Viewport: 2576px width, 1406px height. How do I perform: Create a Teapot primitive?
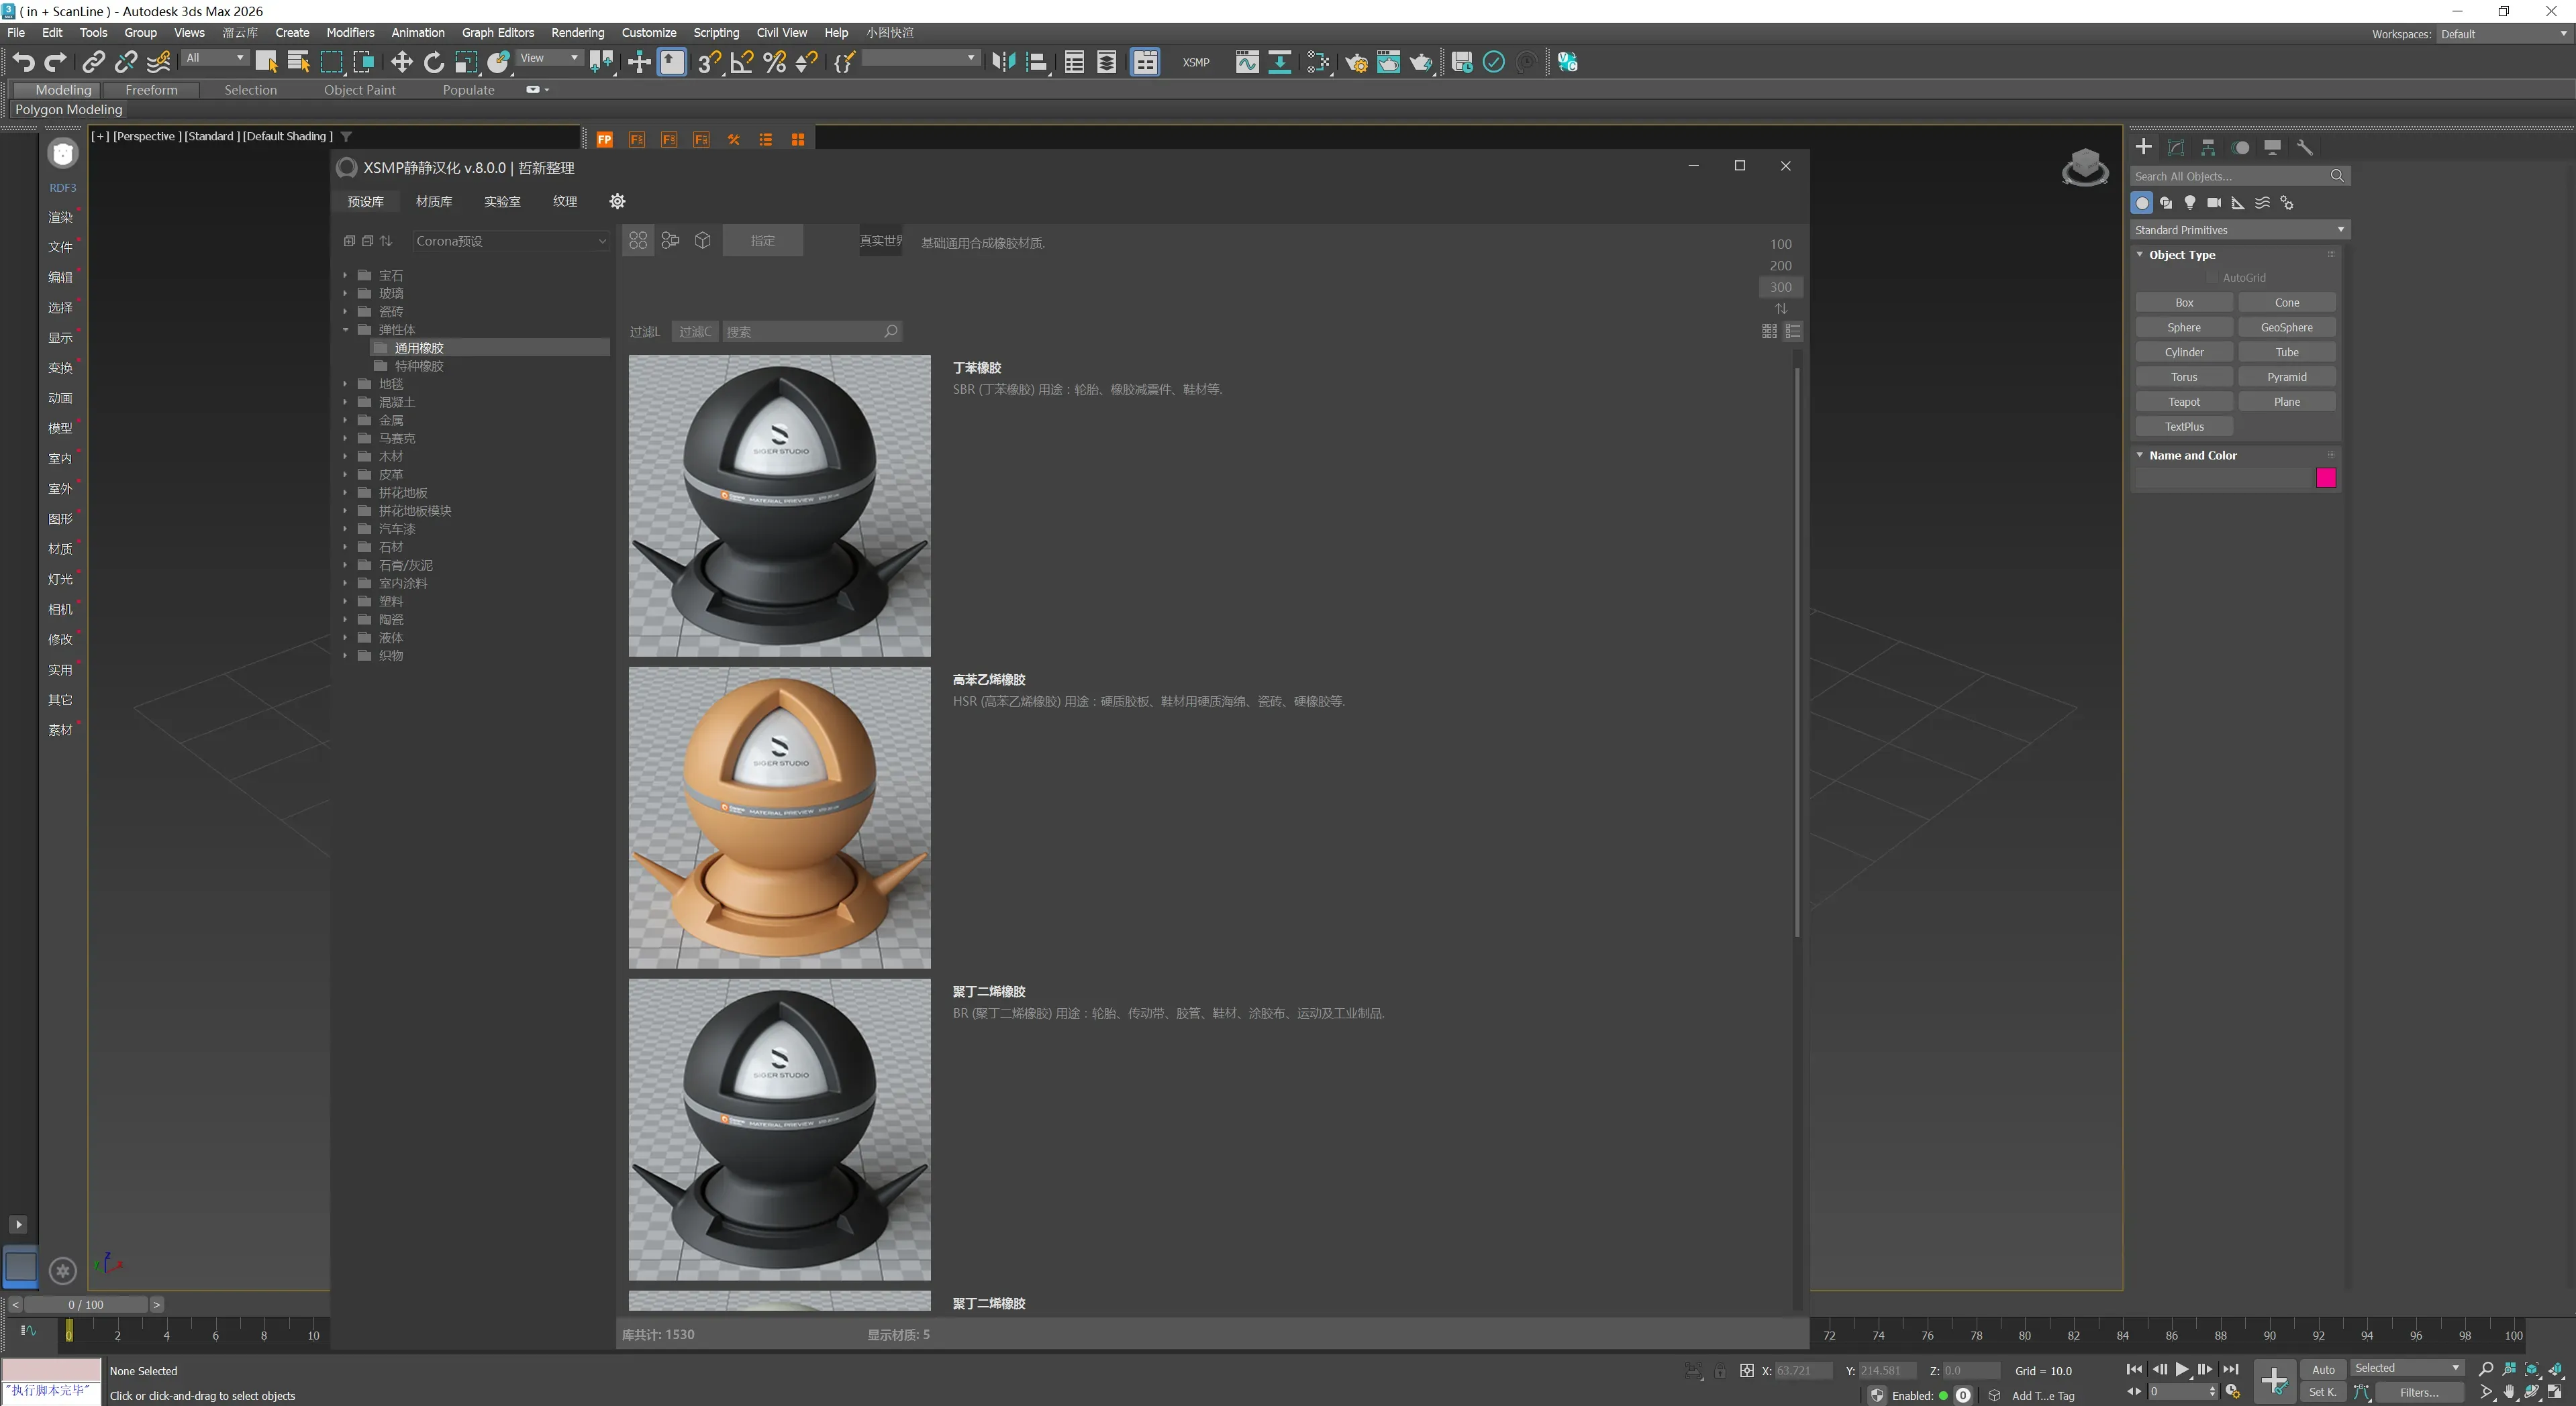pos(2184,402)
